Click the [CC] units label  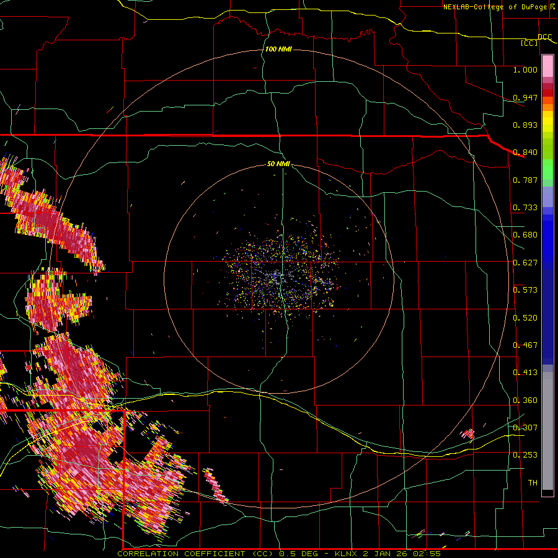click(529, 43)
